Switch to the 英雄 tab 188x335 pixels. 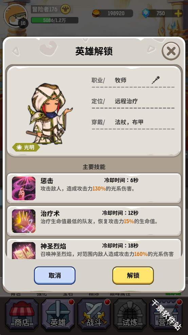58,314
